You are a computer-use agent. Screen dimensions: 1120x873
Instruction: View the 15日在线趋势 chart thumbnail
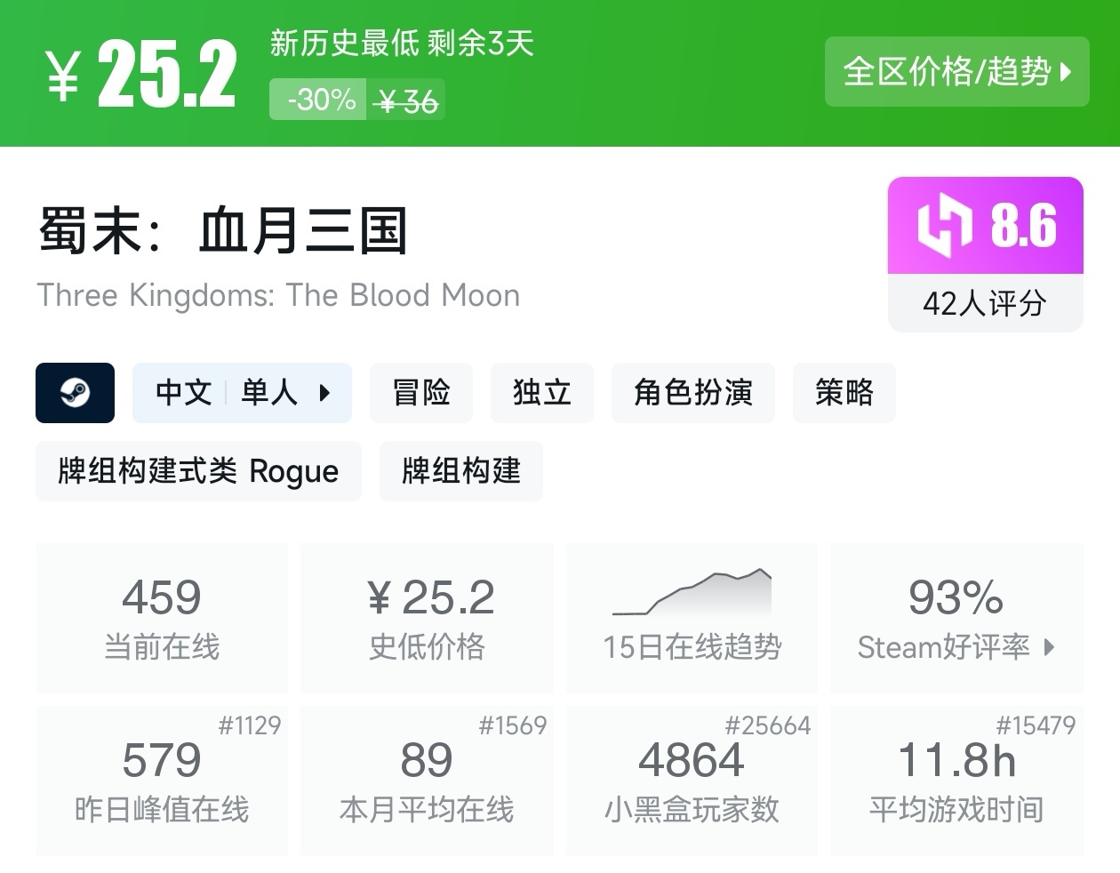click(692, 594)
